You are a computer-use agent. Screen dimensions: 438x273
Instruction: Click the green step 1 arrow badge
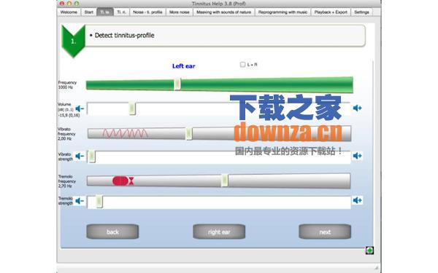tap(73, 41)
